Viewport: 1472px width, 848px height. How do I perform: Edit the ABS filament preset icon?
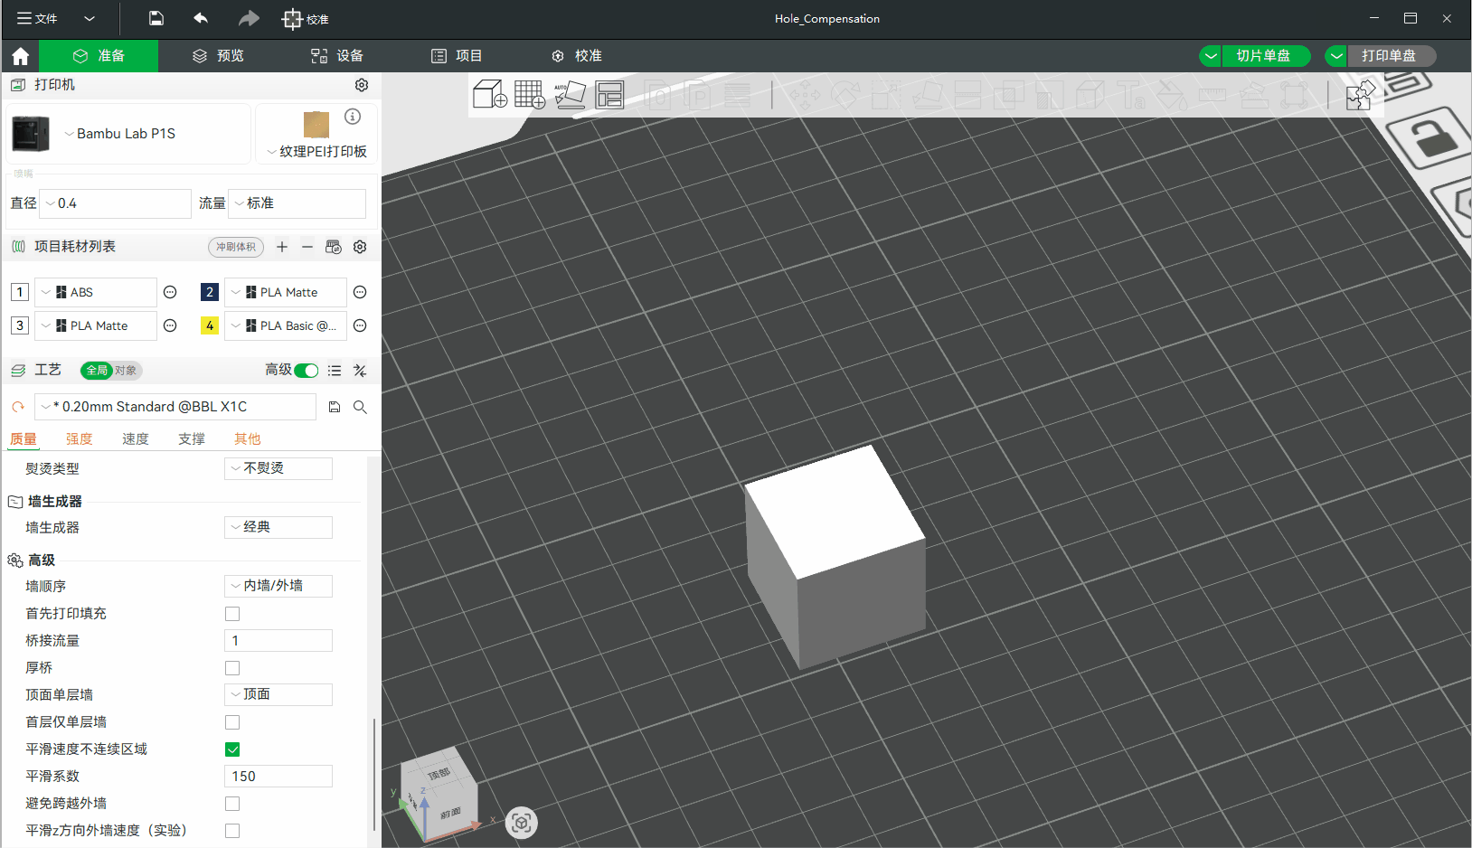pos(170,292)
